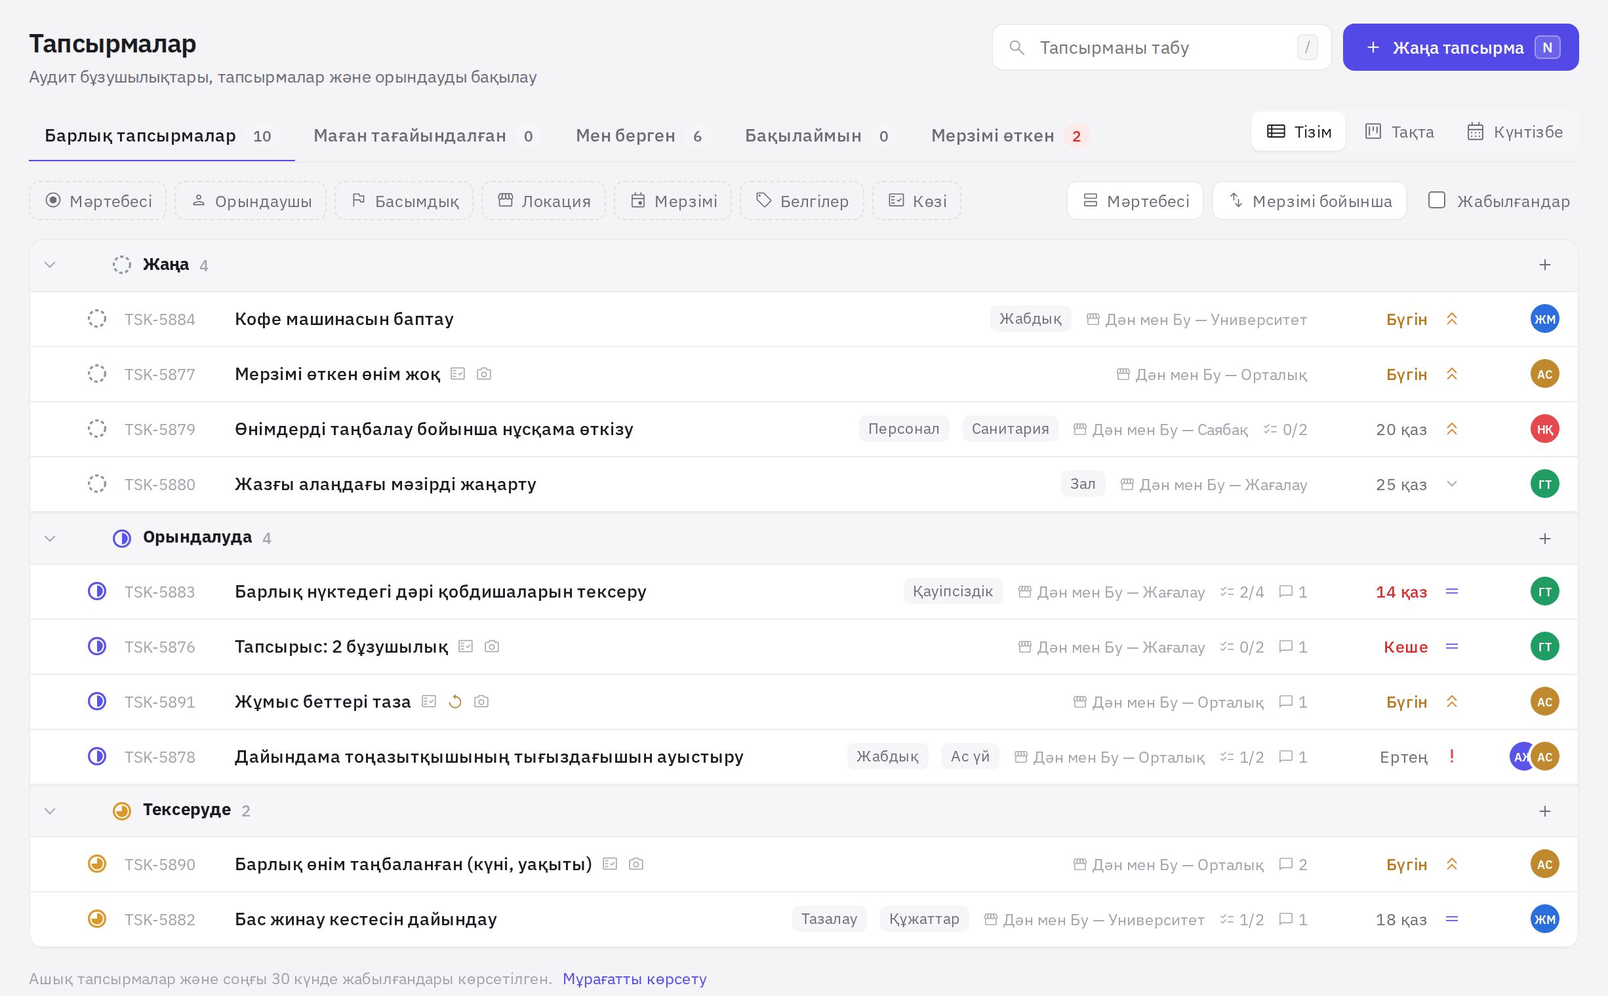Click status circle icon of TSK-5877
This screenshot has height=996, width=1608.
(x=97, y=374)
